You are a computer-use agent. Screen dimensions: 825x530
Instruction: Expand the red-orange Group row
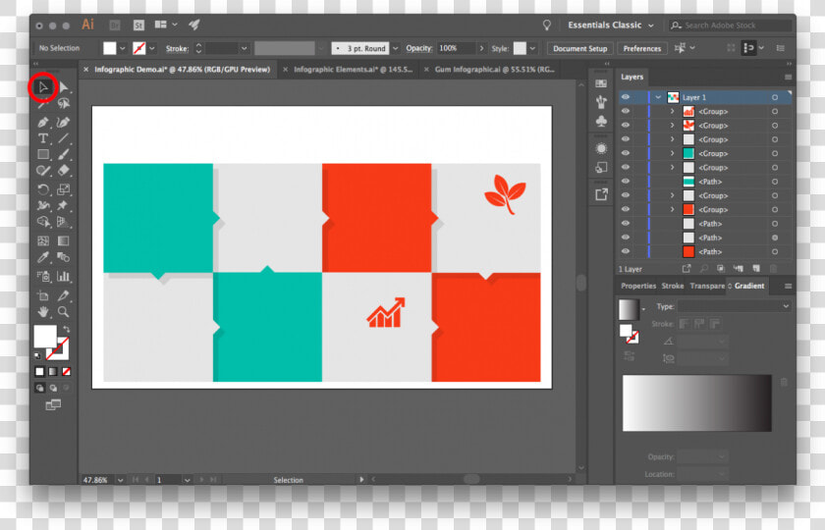(672, 209)
